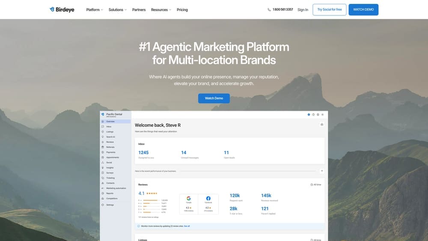Screen dimensions: 428x241
Task: Click the Sign In link
Action: click(x=303, y=9)
